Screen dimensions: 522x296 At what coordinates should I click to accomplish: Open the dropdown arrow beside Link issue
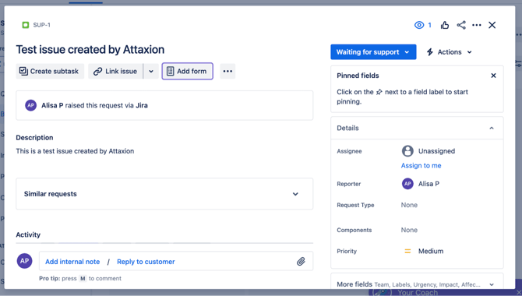[x=151, y=71]
